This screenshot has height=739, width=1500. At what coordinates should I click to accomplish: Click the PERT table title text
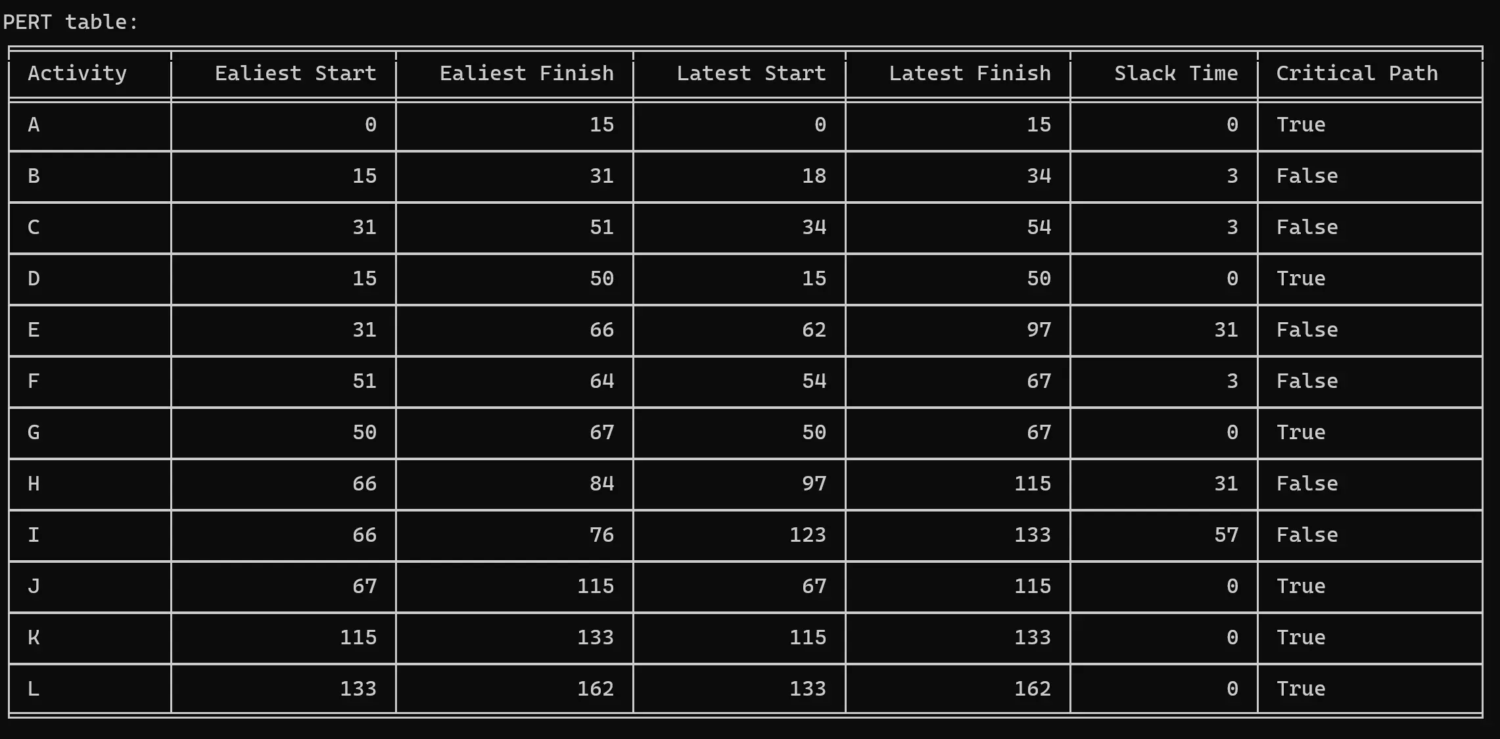click(70, 22)
